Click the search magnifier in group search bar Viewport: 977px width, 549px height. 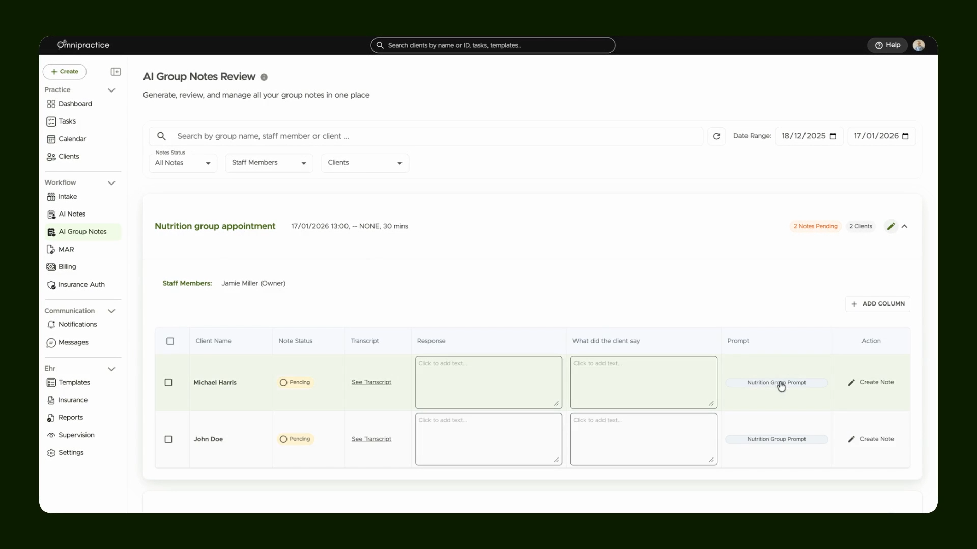point(161,136)
